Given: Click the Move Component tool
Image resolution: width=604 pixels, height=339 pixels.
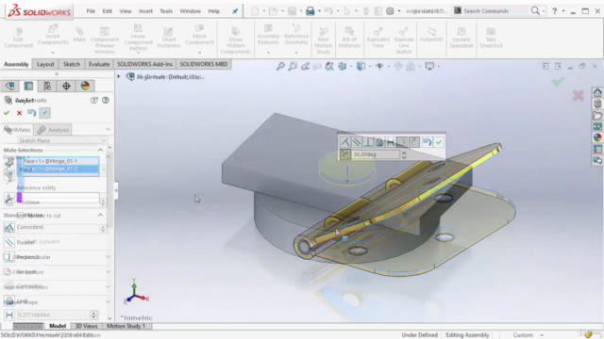Looking at the screenshot, I should coord(199,35).
